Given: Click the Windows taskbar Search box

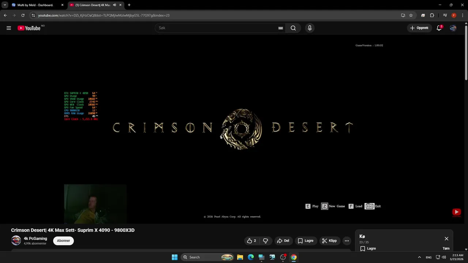Looking at the screenshot, I should tap(207, 257).
